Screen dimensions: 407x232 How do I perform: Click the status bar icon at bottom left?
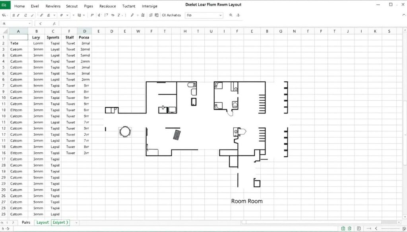pyautogui.click(x=3, y=229)
